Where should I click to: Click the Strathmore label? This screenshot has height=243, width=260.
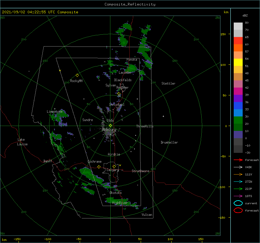141,171
